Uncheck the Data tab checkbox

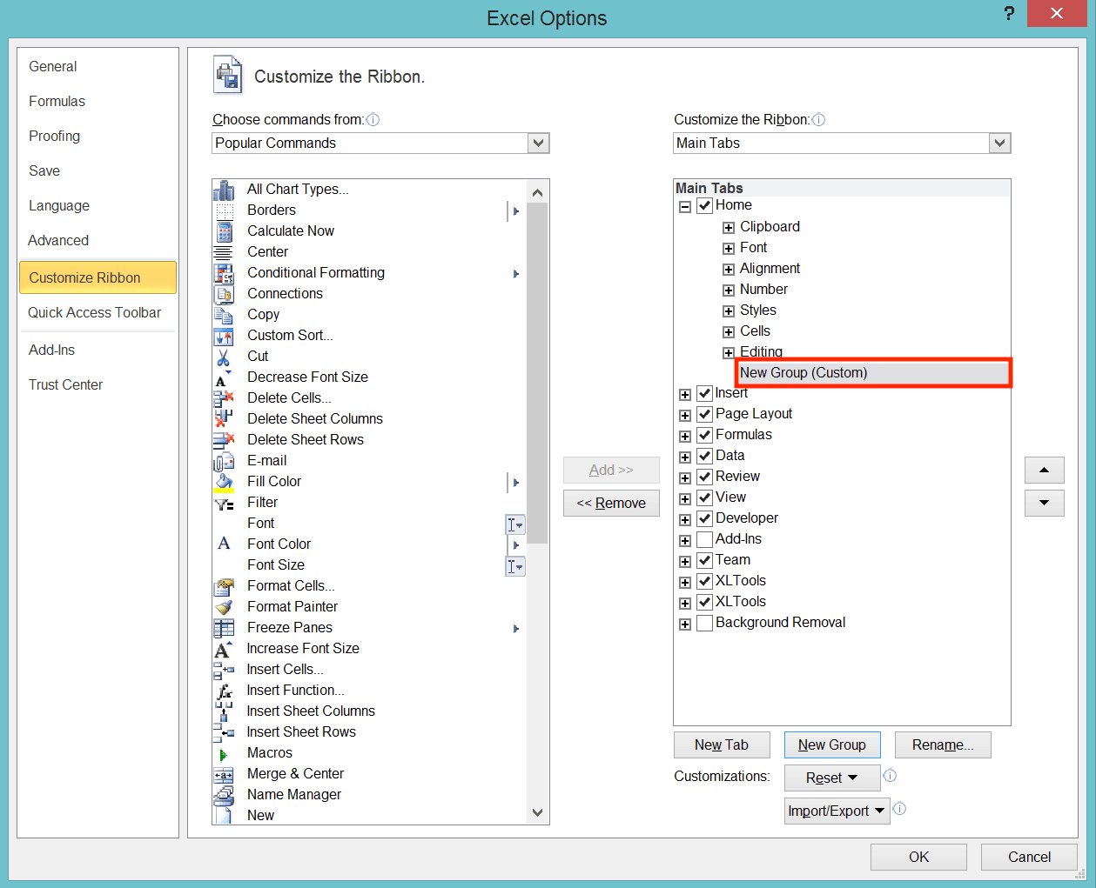[705, 457]
